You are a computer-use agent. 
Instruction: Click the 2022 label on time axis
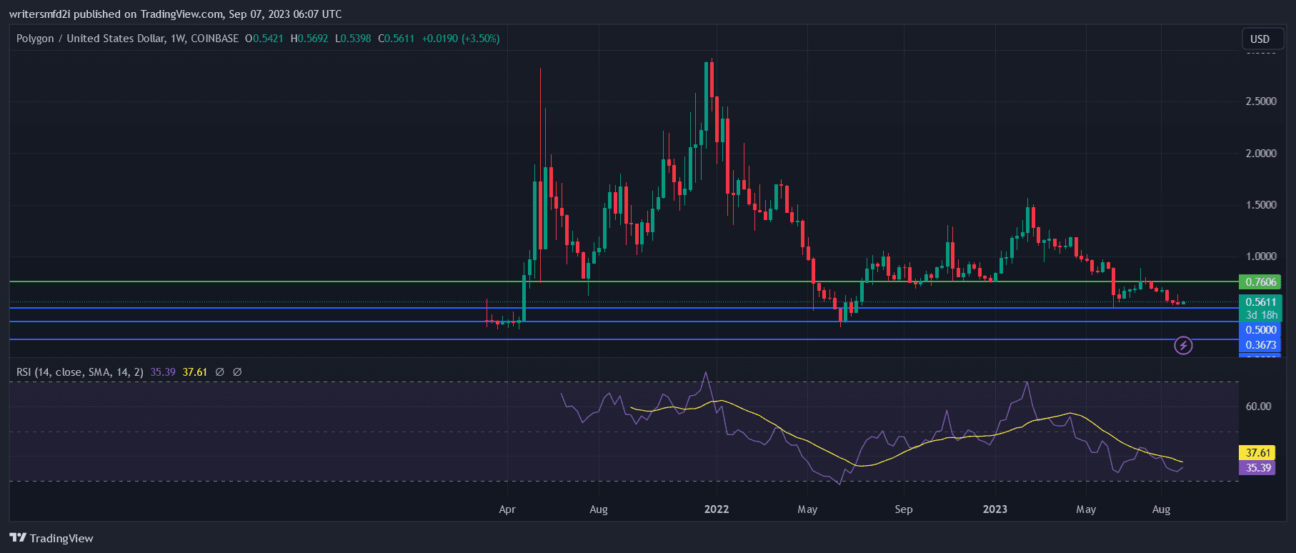[x=716, y=509]
